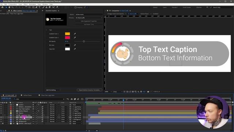Open the Composition menu

point(13,4)
